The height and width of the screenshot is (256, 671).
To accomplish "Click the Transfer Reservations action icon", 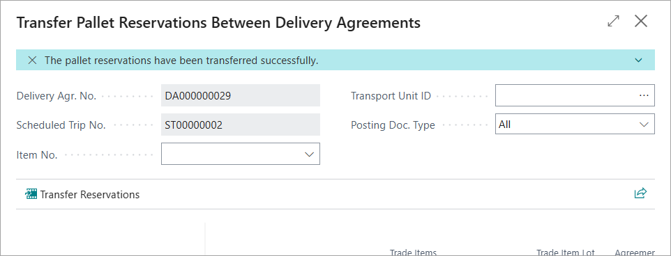I will click(x=31, y=194).
